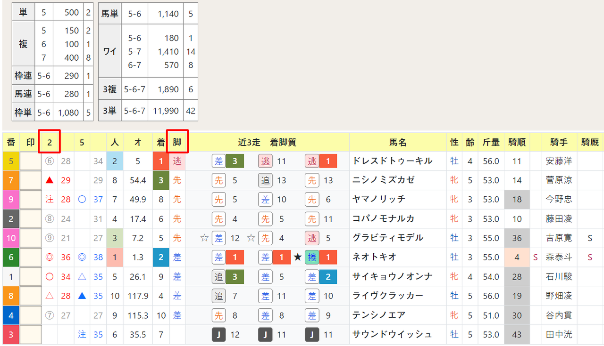Click the blue 注 mark in サウンドウイッシュ row
Viewport: 604px width, 346px height.
coord(82,334)
